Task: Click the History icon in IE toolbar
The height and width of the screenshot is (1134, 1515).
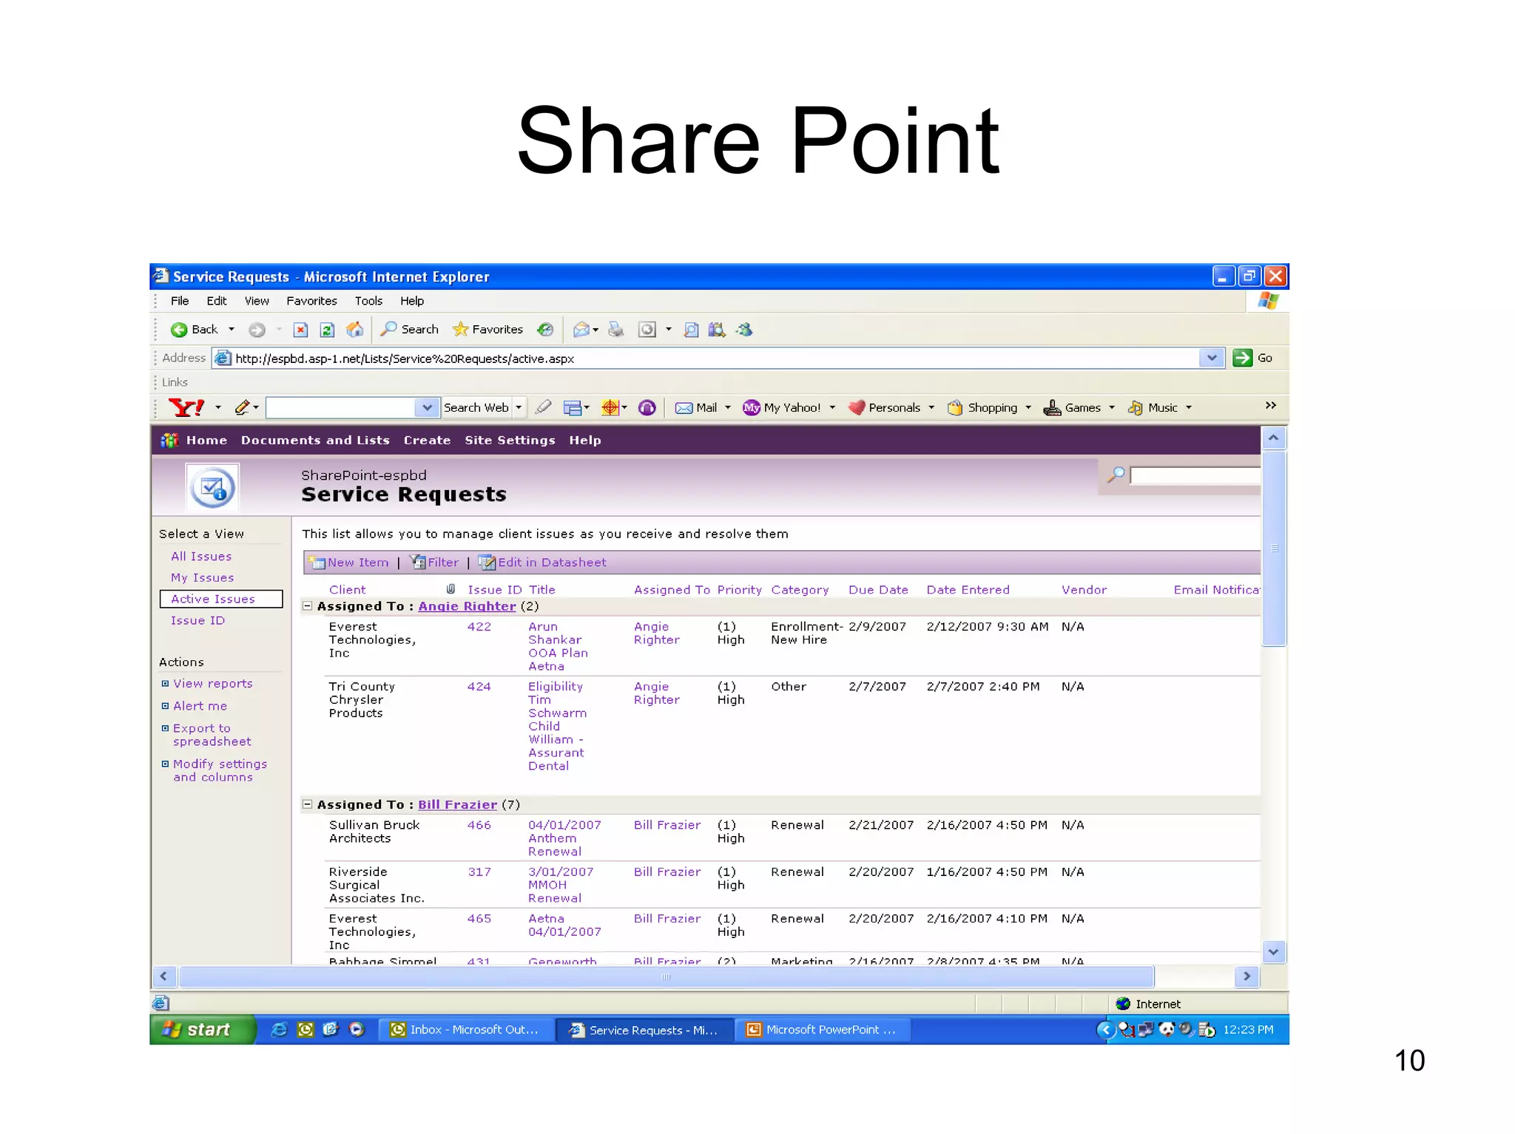Action: [x=545, y=330]
